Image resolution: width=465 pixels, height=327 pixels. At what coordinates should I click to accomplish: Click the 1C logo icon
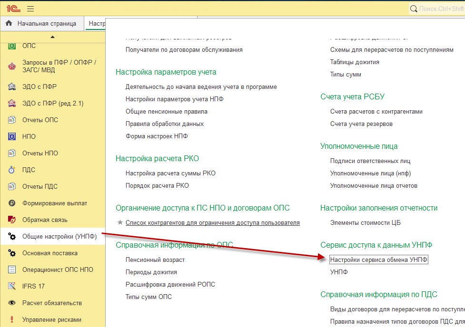click(x=12, y=9)
